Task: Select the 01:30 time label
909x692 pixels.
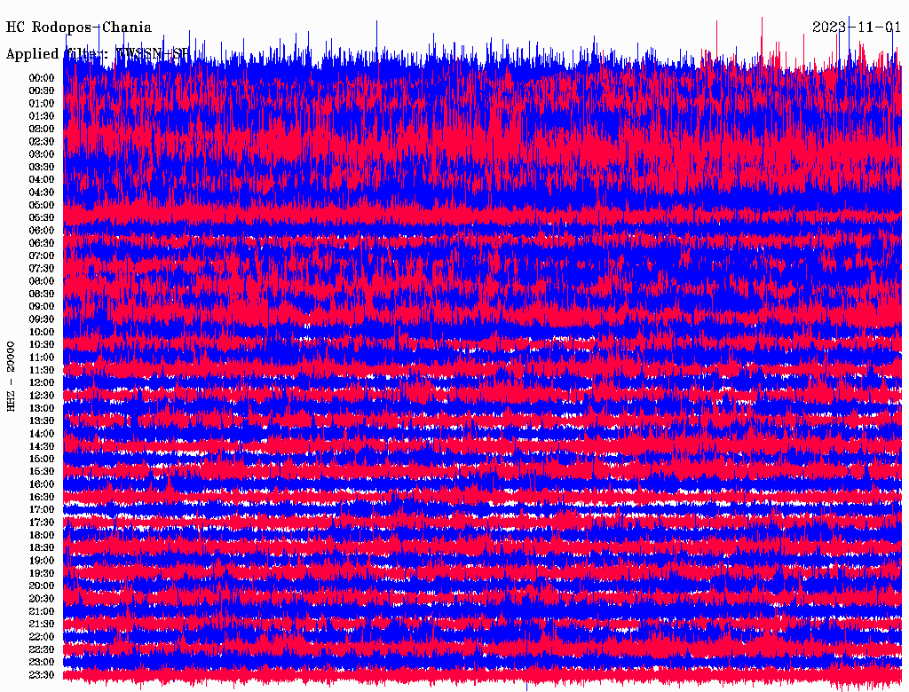Action: pos(41,116)
